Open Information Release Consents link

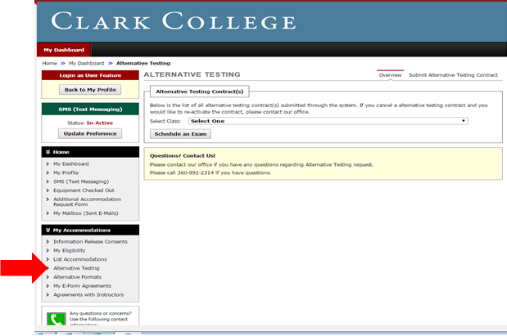pos(90,242)
